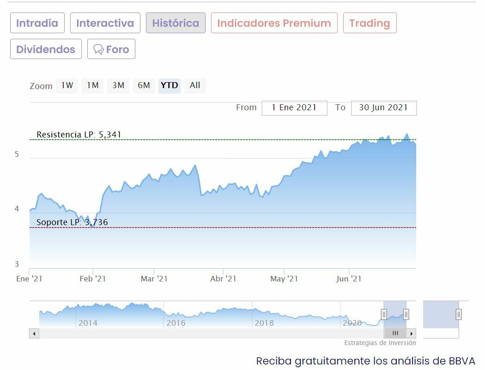
Task: Select the YTD zoom range
Action: click(x=169, y=85)
